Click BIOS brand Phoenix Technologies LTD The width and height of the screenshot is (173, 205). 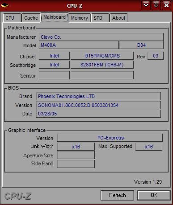pos(98,96)
